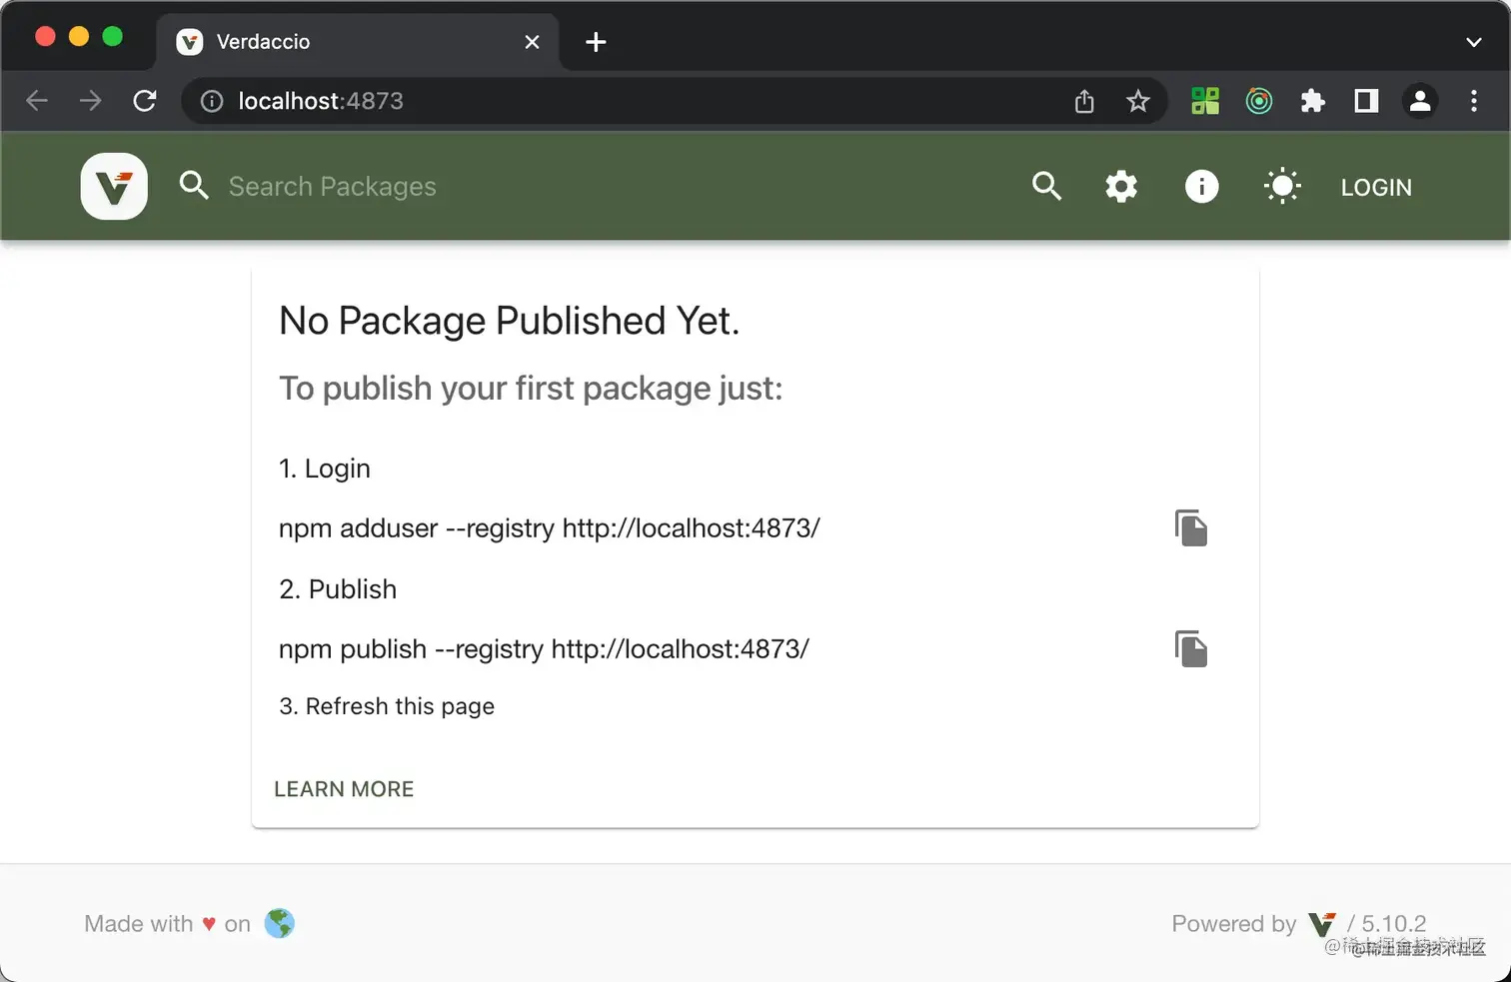Click the 'No Package Published Yet.' heading
Image resolution: width=1511 pixels, height=982 pixels.
[510, 321]
